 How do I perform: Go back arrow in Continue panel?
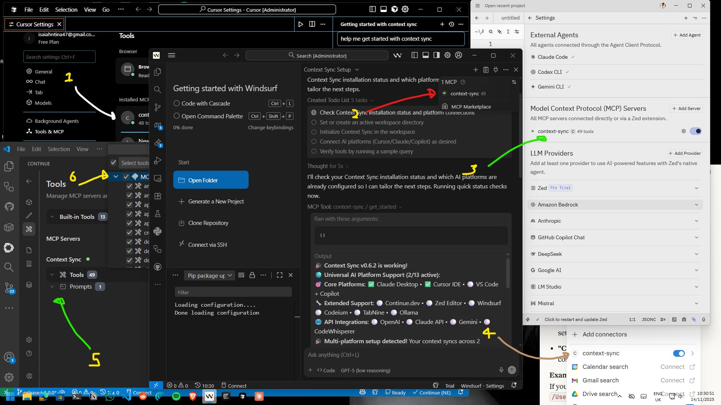pyautogui.click(x=29, y=181)
